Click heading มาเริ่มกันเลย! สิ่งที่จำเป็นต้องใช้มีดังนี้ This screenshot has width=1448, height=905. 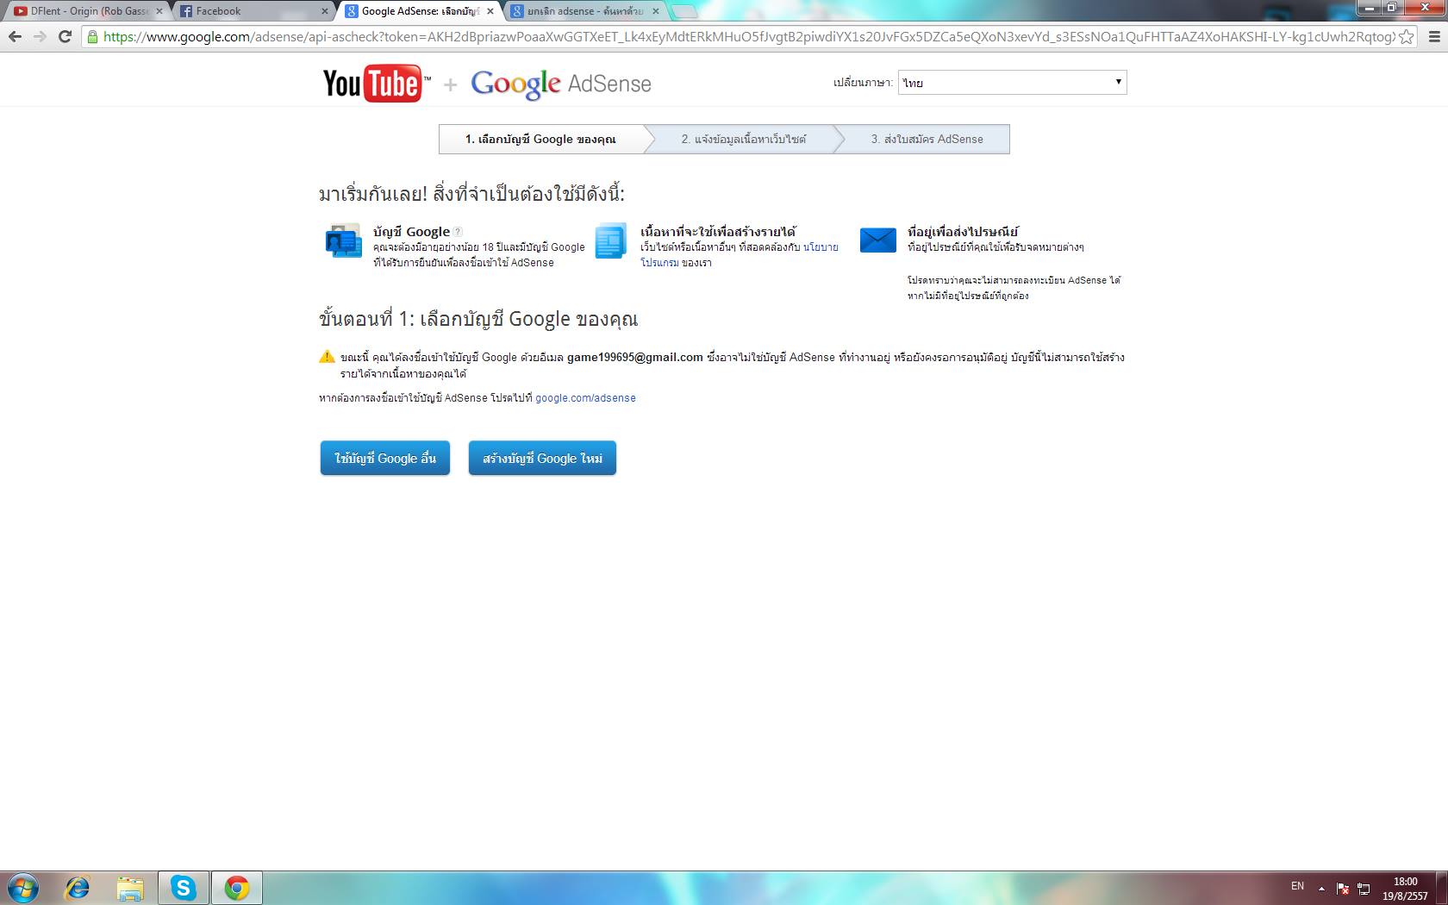(471, 193)
